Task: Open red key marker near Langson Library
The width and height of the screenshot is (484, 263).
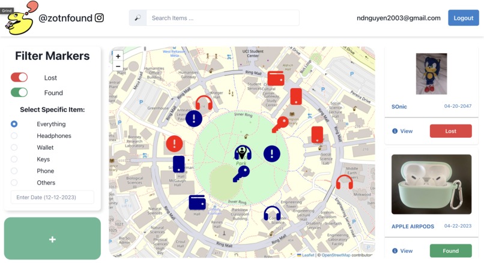Action: click(x=280, y=124)
